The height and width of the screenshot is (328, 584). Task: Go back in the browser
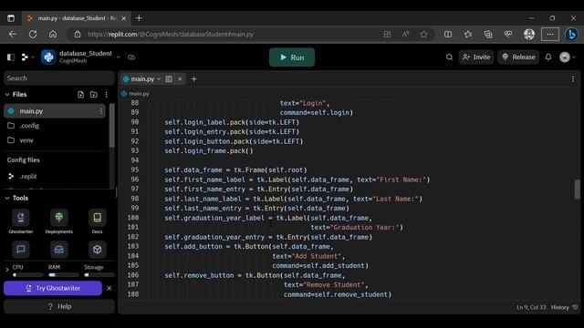pos(13,35)
